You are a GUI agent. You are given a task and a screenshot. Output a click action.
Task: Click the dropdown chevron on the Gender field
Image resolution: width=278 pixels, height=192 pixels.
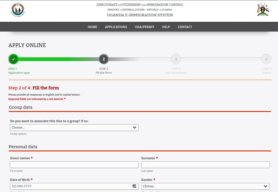(x=265, y=186)
